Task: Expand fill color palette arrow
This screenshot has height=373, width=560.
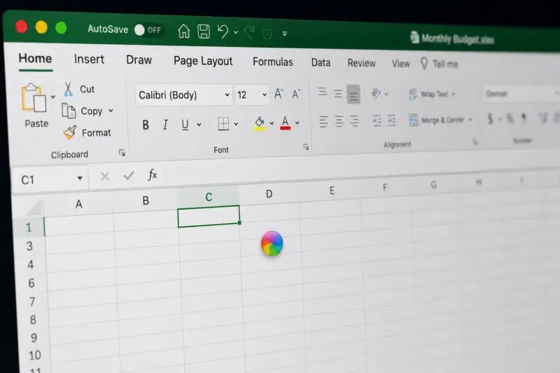Action: coord(272,123)
